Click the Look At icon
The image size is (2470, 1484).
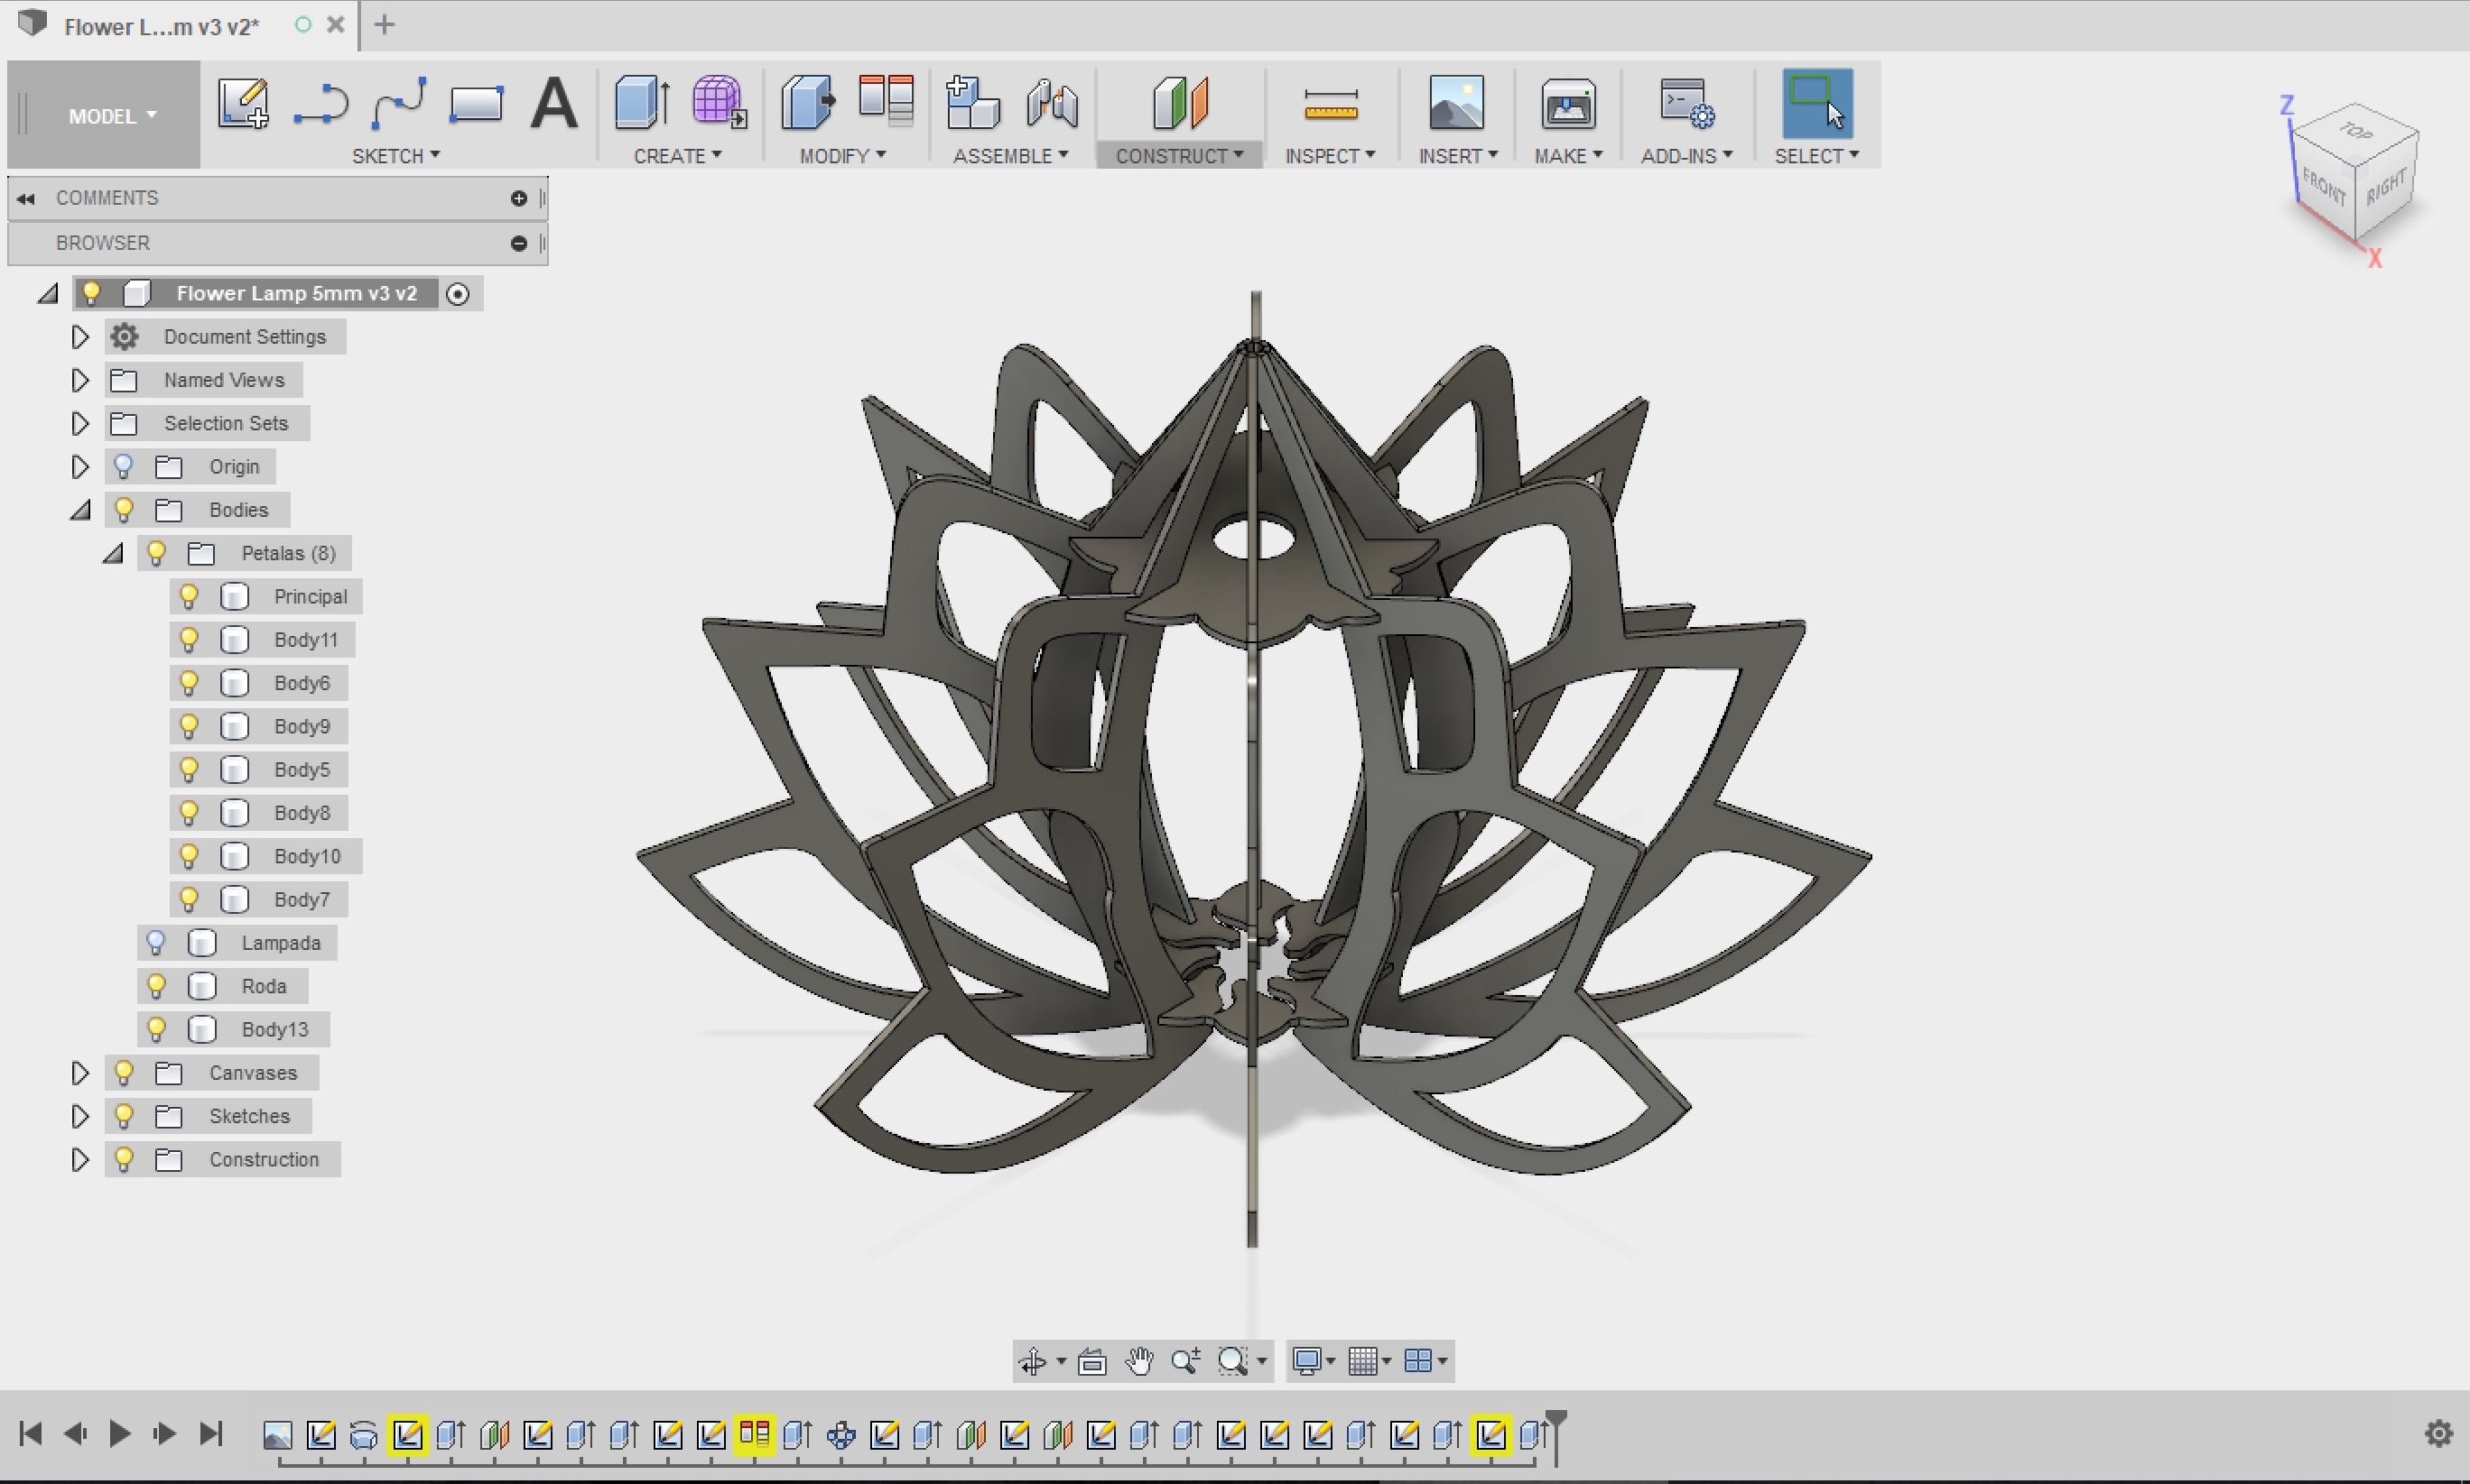pyautogui.click(x=1092, y=1361)
